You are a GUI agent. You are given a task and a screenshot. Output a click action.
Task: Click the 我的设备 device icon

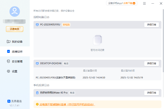coord(9,42)
